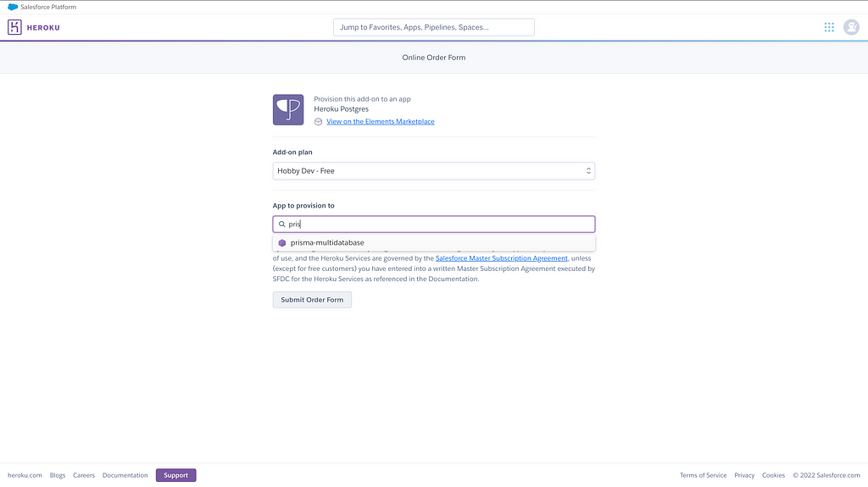Open the Privacy footer link

pyautogui.click(x=744, y=475)
